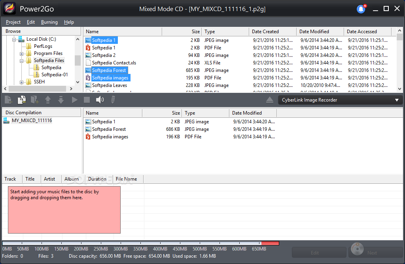405x264 pixels.
Task: Click the SSEH folder icon
Action: (x=29, y=82)
